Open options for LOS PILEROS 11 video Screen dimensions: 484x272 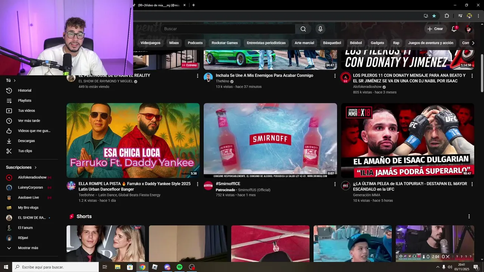472,76
